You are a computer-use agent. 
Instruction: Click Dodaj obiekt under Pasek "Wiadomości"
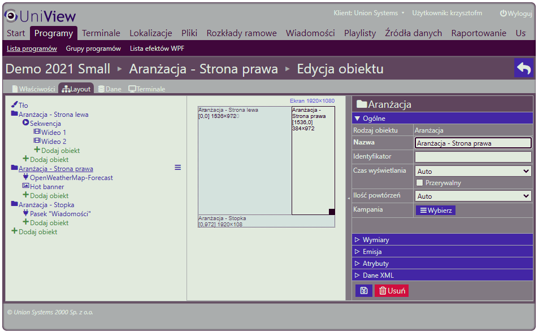49,223
